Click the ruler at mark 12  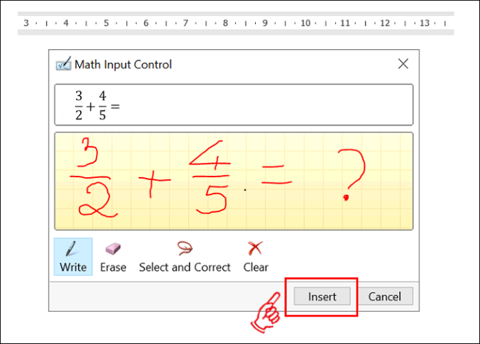[385, 23]
